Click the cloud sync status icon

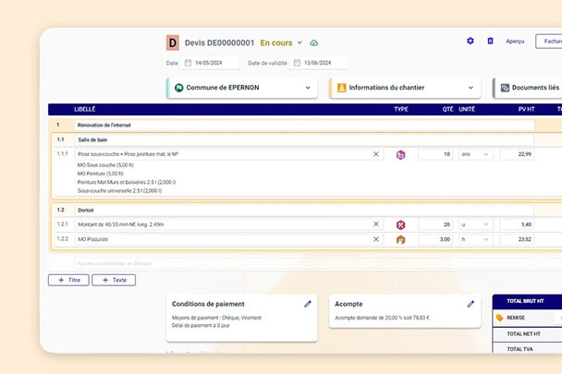click(x=314, y=43)
